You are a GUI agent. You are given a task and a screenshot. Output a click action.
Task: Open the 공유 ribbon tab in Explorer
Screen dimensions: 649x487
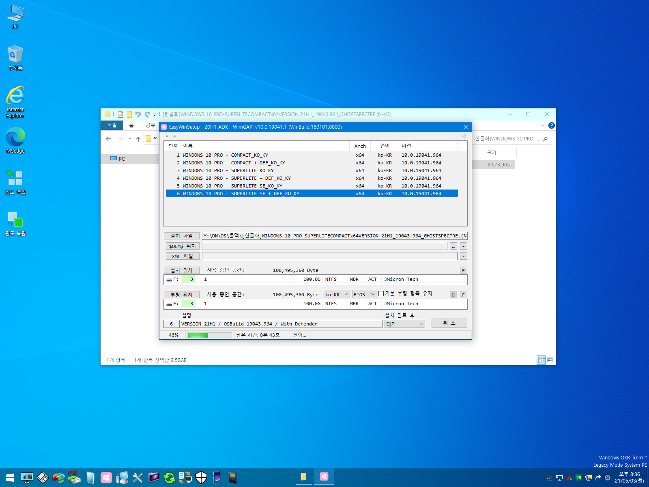click(150, 125)
